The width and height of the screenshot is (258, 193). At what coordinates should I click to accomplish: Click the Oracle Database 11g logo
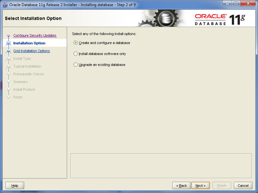click(x=220, y=20)
